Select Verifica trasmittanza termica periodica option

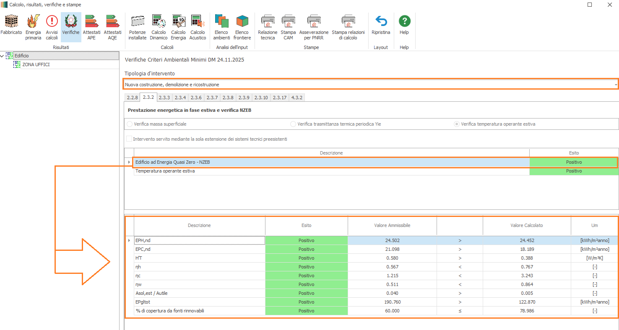(x=293, y=124)
